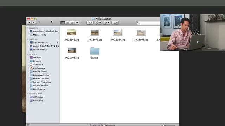Open Quick Look with the eye button

[90, 23]
